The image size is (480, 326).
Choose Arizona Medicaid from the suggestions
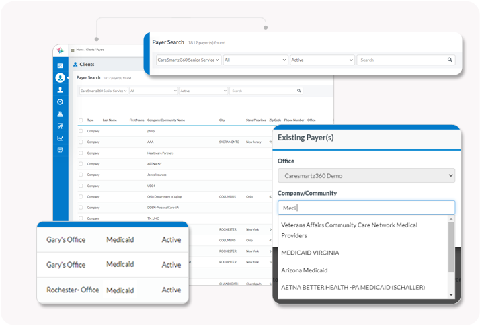point(305,270)
